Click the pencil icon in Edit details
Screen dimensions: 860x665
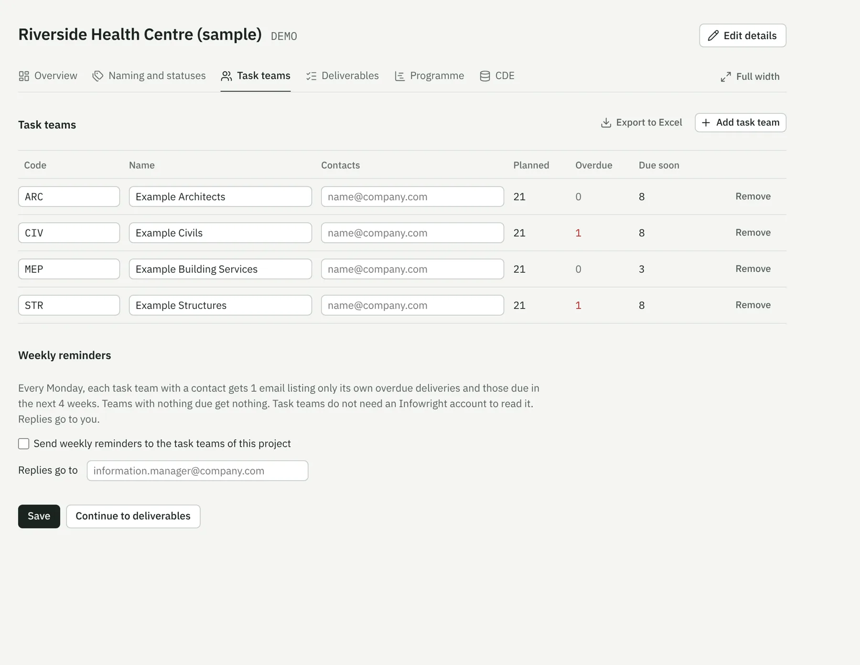click(x=713, y=35)
